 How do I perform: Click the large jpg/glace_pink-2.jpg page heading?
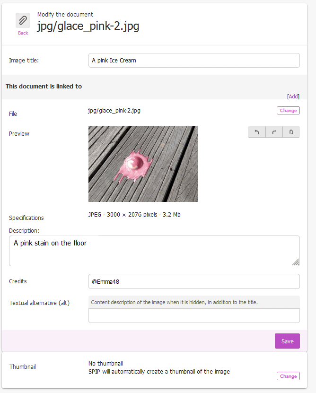tap(88, 26)
